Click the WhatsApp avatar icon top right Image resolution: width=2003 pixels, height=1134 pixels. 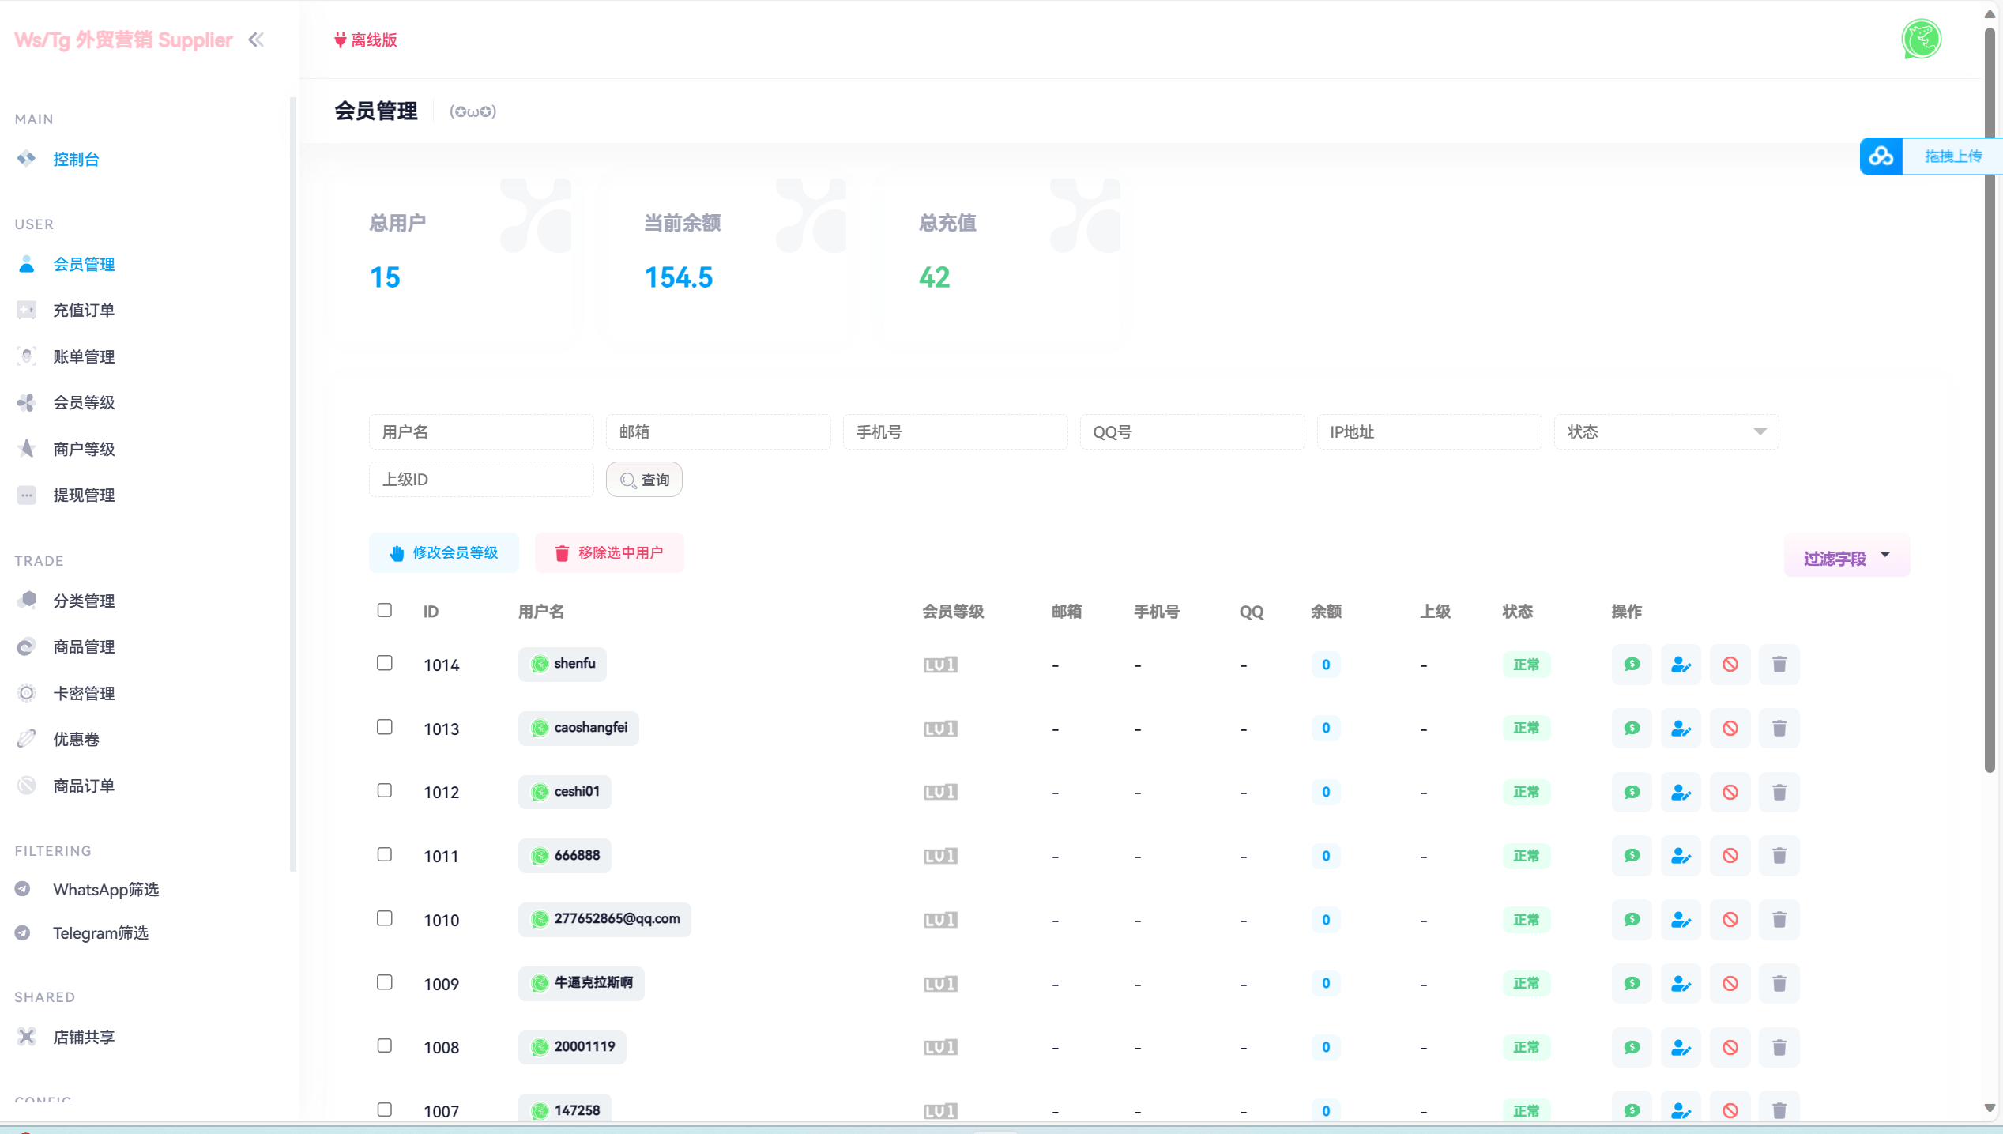(1921, 39)
